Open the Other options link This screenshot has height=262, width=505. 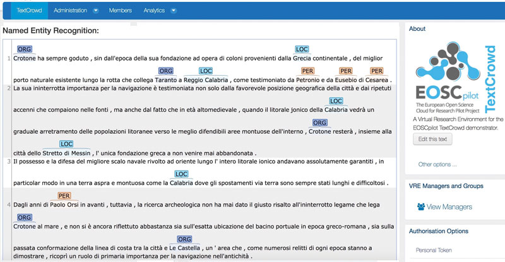(x=437, y=164)
